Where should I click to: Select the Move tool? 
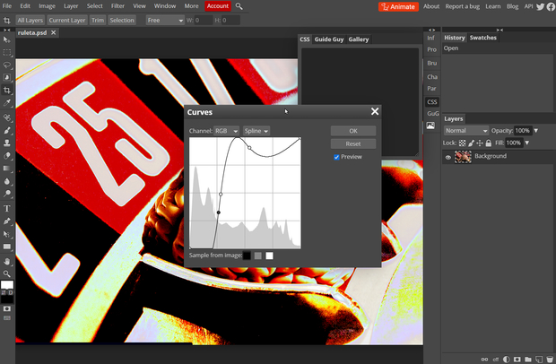click(x=7, y=39)
